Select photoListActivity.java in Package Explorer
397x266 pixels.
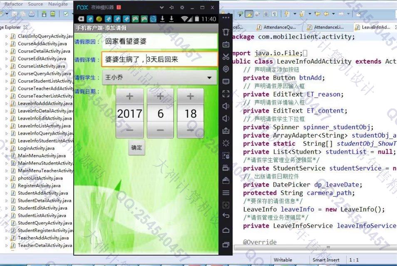coord(40,178)
